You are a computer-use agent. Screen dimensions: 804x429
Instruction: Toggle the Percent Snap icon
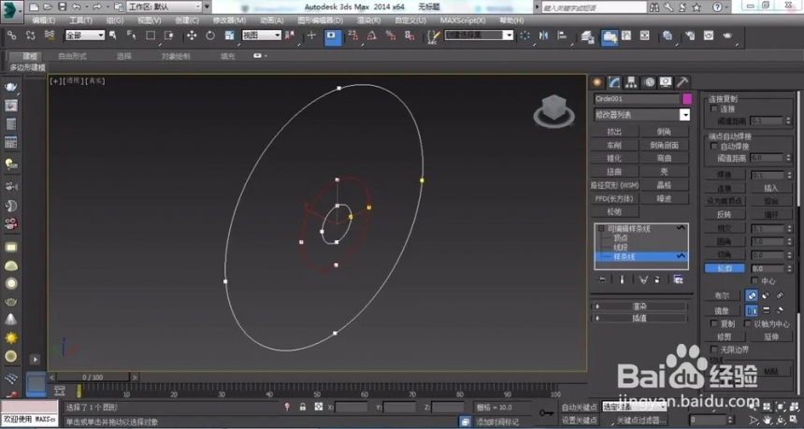(391, 36)
